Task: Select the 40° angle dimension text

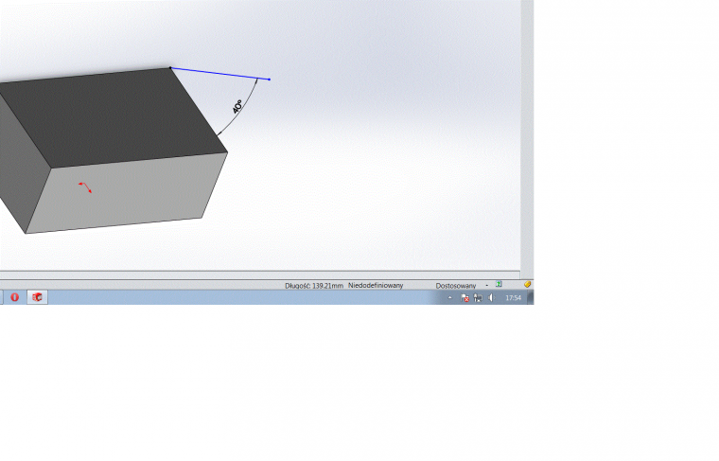Action: (x=237, y=106)
